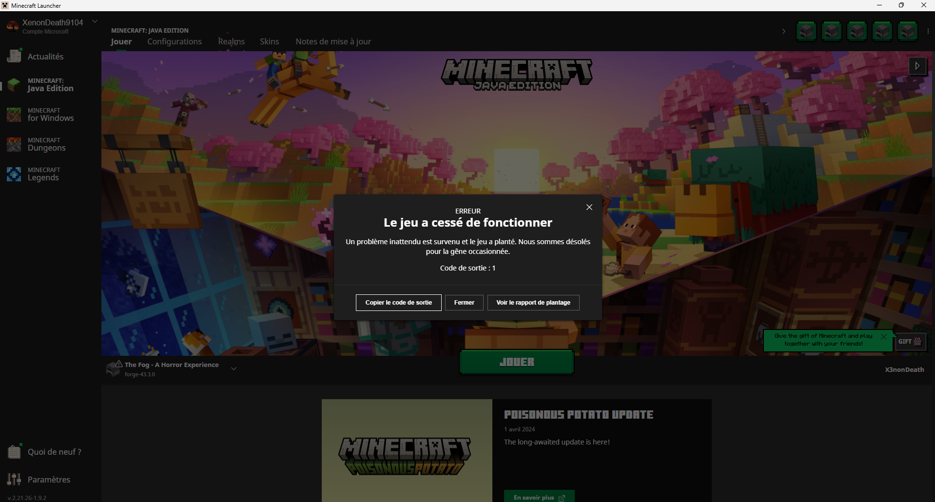Viewport: 935px width, 502px height.
Task: Click the rightmost block icon in top-right row
Action: click(x=908, y=31)
